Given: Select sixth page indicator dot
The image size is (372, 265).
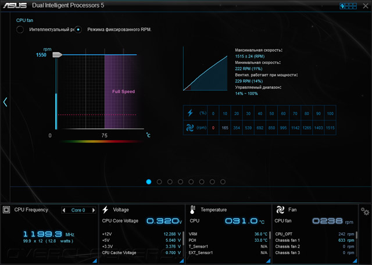Looking at the screenshot, I should (202, 182).
